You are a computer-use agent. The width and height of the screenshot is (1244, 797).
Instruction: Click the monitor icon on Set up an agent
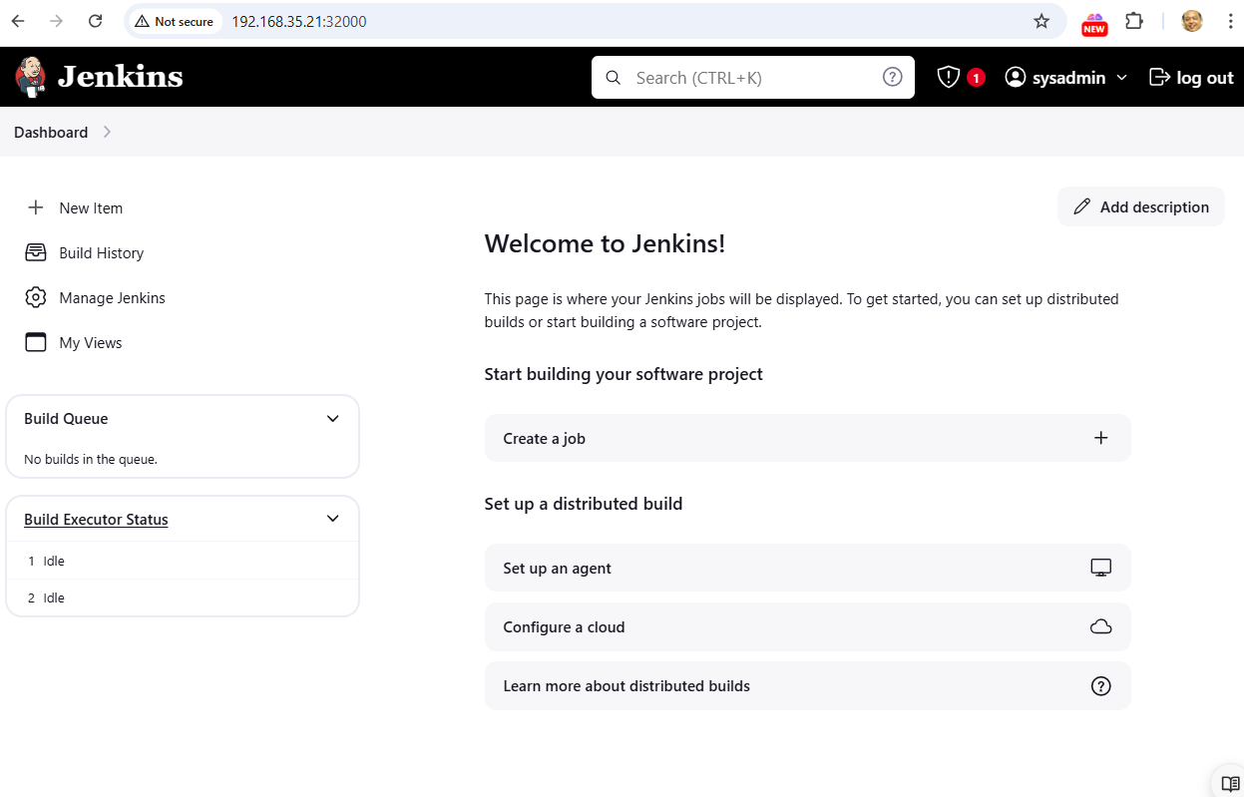tap(1101, 568)
